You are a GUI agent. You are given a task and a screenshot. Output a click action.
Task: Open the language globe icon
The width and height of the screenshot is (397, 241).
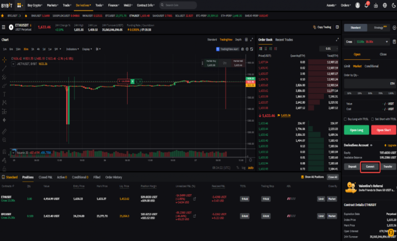pos(385,5)
